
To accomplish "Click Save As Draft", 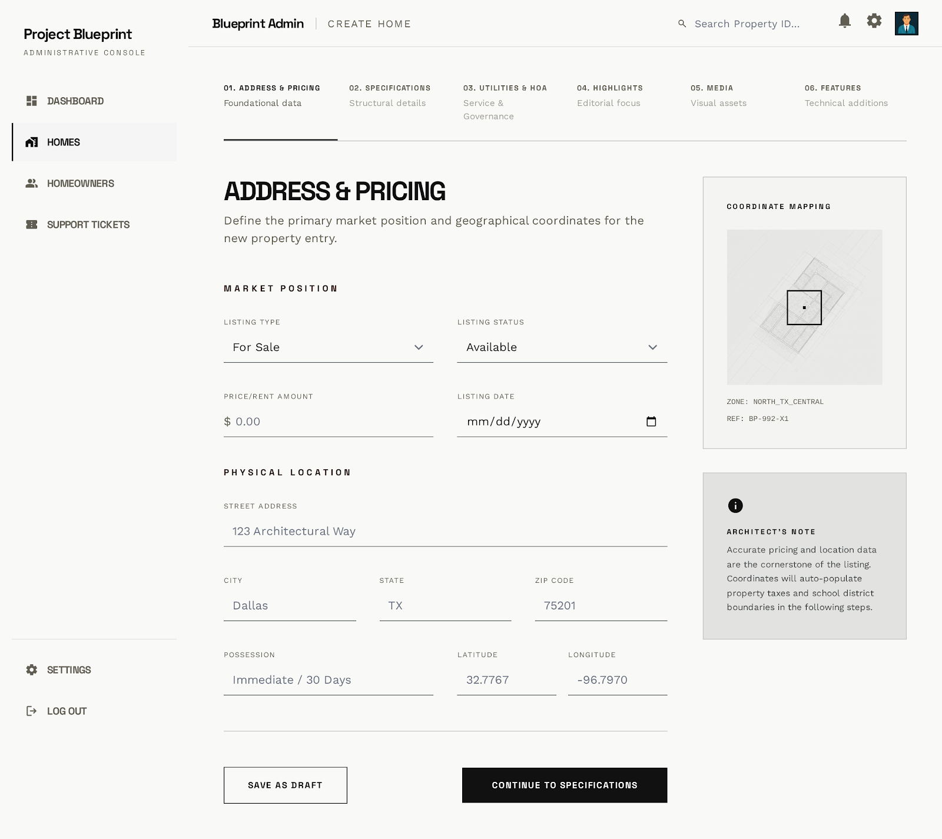I will 285,785.
